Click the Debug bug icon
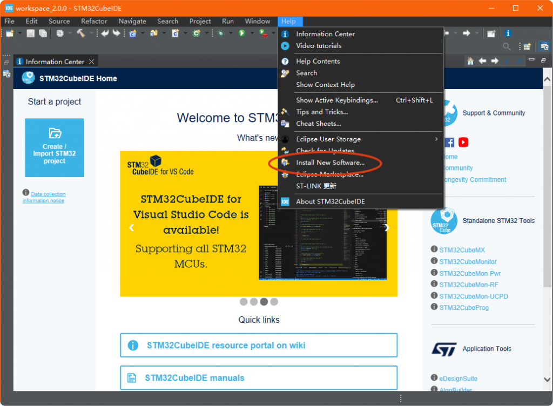This screenshot has width=553, height=406. point(221,33)
